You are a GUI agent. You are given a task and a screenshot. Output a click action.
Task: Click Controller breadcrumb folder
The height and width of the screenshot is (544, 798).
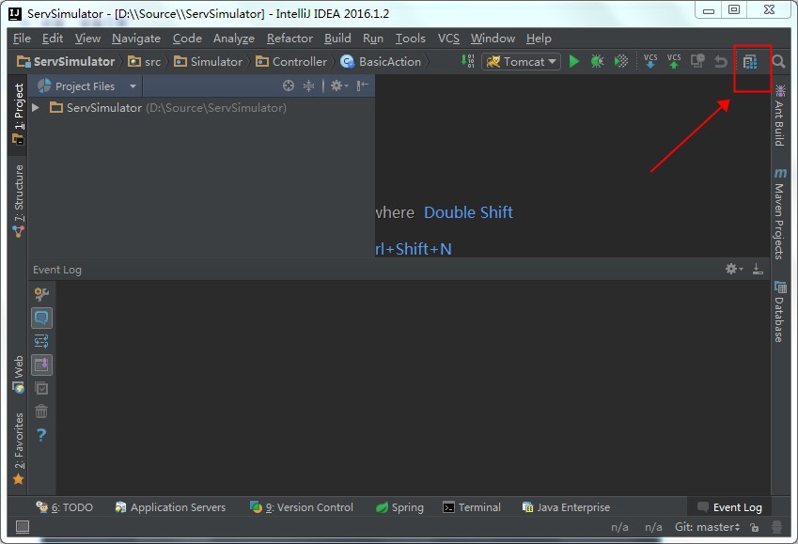[x=291, y=62]
